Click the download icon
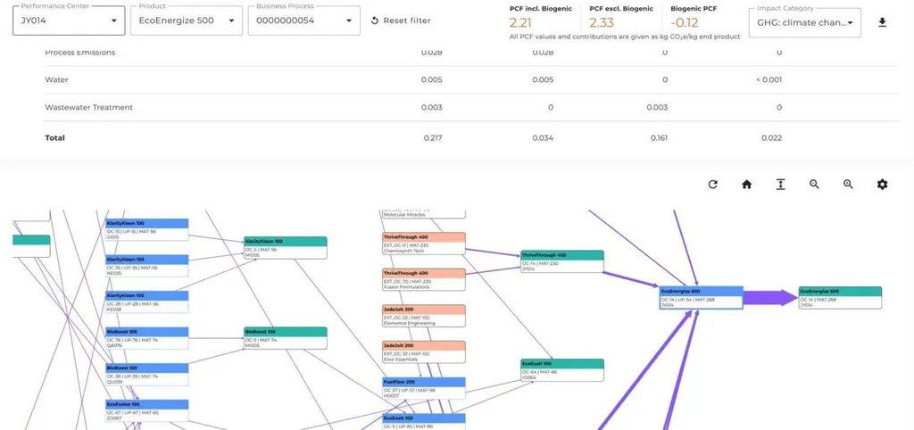914x430 pixels. (882, 22)
